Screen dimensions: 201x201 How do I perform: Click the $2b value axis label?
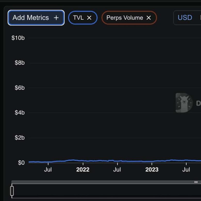20,138
